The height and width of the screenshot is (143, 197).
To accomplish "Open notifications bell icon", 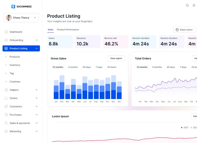I will point(194,5).
